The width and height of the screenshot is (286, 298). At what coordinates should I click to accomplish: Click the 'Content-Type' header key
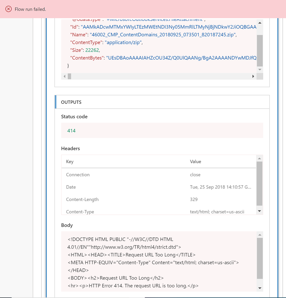80,212
